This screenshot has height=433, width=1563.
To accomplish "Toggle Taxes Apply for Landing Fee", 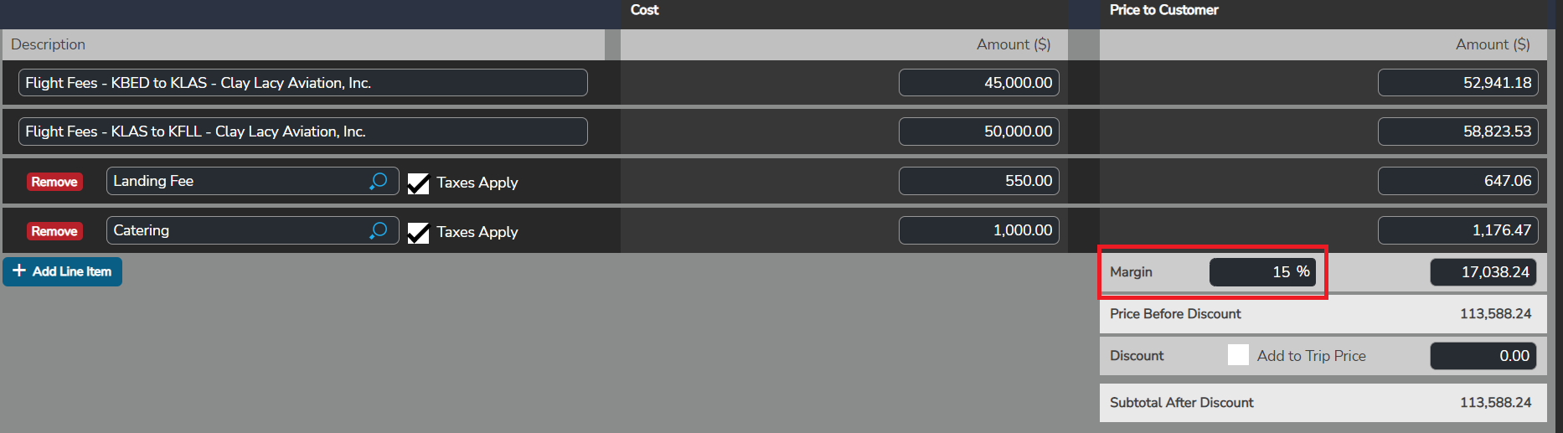I will coord(418,183).
